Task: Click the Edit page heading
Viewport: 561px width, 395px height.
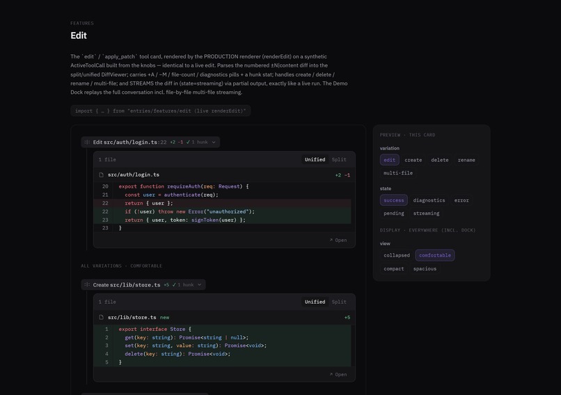Action: pos(79,35)
